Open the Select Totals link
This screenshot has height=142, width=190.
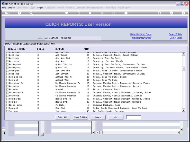pyautogui.click(x=175, y=34)
